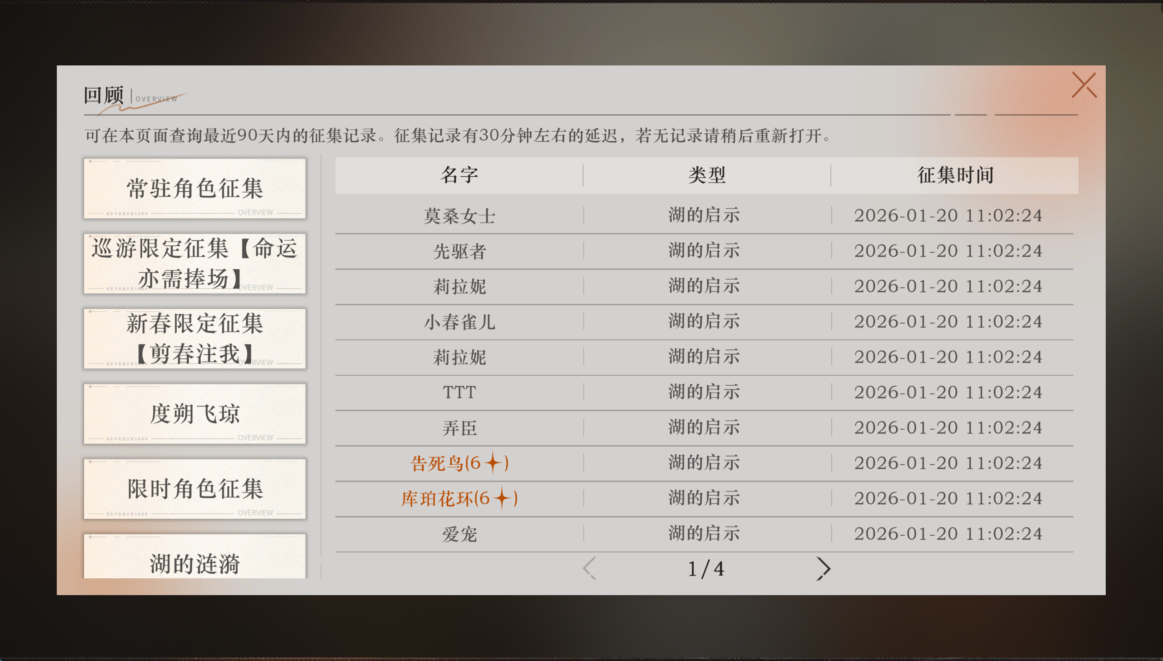Click the previous page arrow

click(589, 568)
